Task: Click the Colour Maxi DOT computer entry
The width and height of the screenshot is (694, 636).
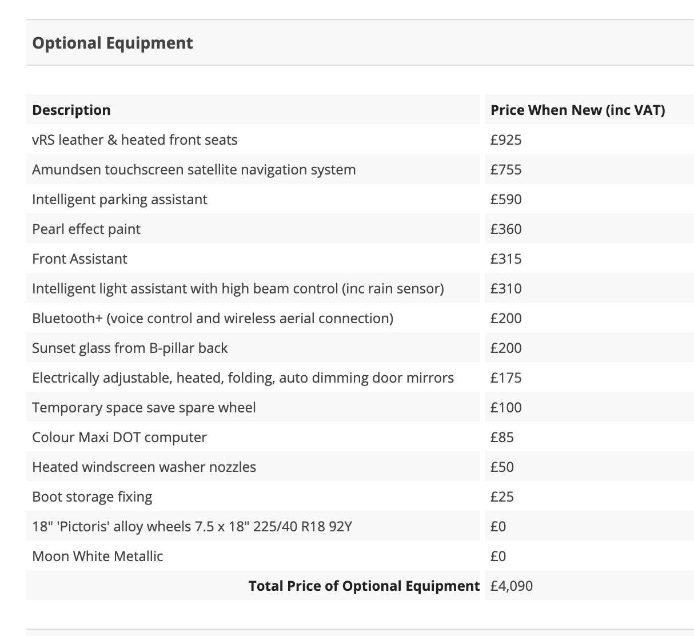Action: coord(119,438)
